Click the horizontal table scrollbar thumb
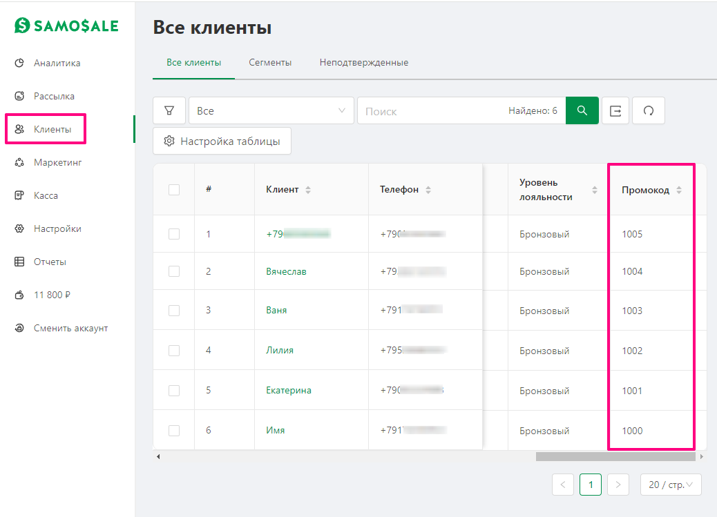This screenshot has height=517, width=717. click(615, 456)
